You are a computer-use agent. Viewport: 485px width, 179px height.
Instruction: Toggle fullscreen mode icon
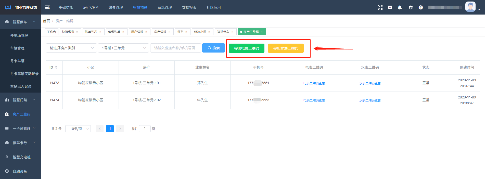click(x=380, y=7)
